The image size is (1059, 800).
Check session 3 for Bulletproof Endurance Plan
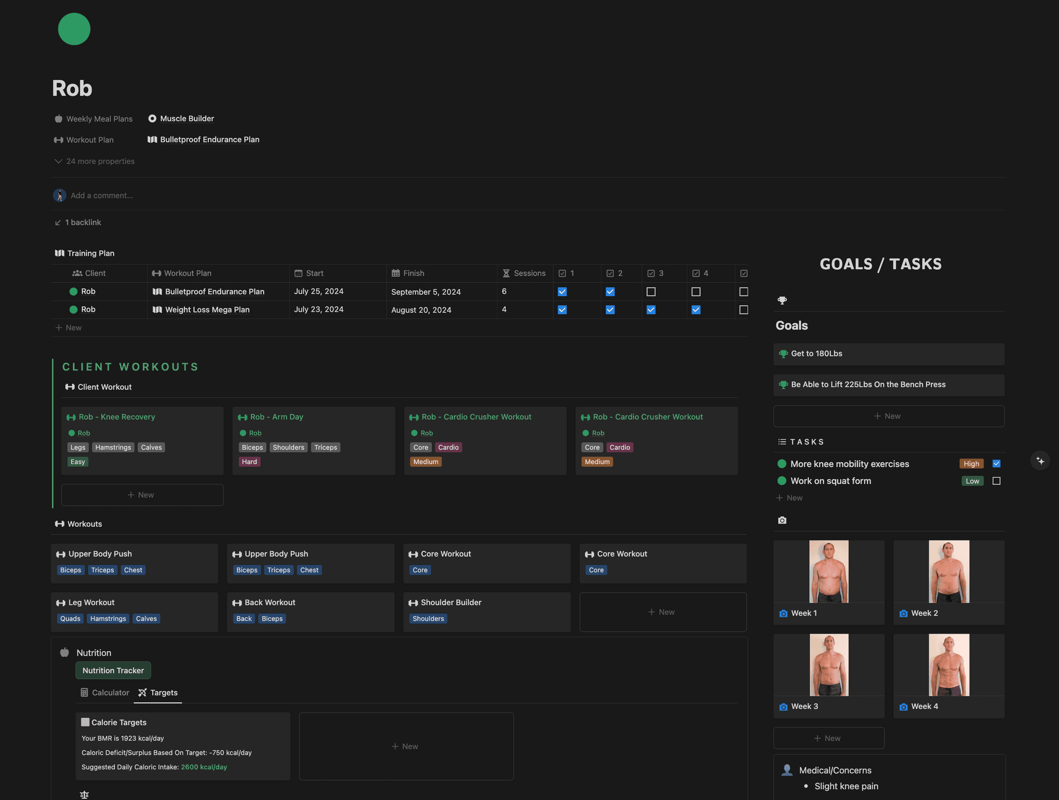point(651,291)
